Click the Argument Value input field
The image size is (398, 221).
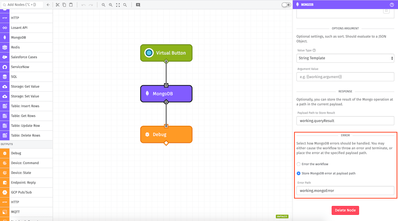pos(345,77)
